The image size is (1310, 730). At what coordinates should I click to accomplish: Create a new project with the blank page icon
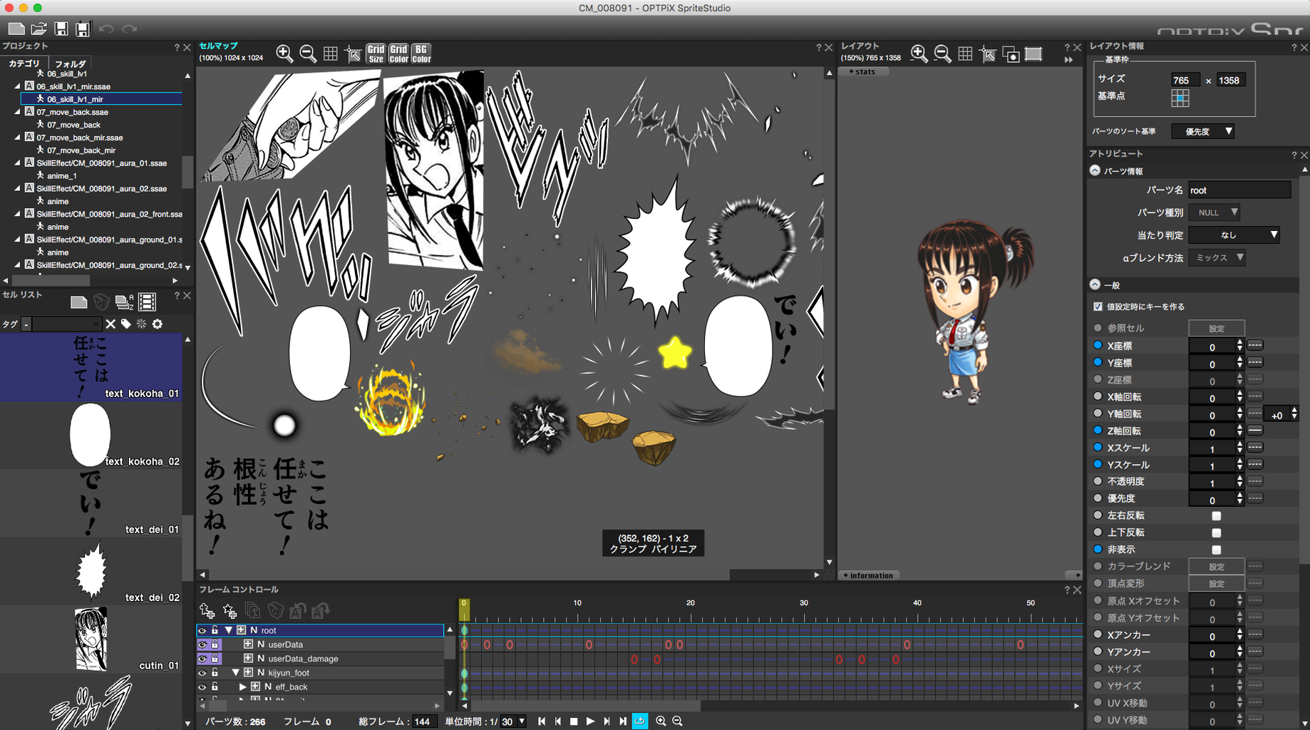coord(16,29)
